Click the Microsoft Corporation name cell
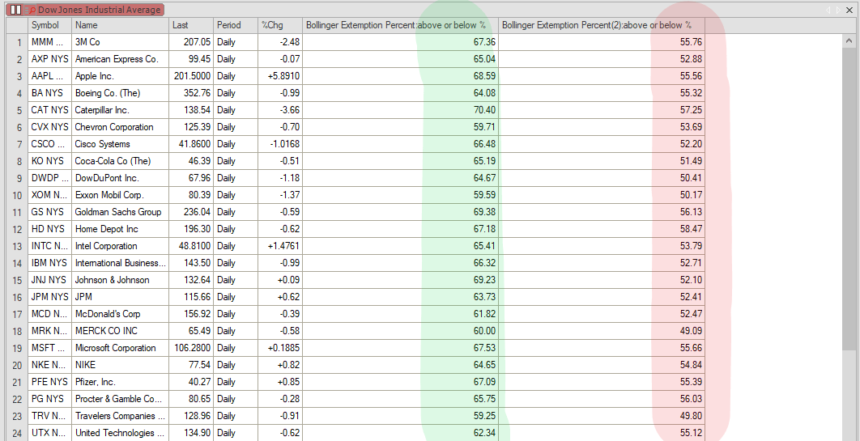Screen dimensions: 860x441 pos(120,348)
